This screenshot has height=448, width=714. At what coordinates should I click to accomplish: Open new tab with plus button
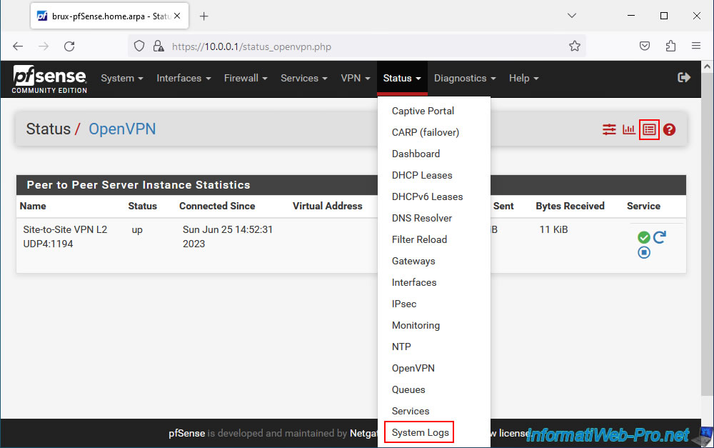click(204, 16)
